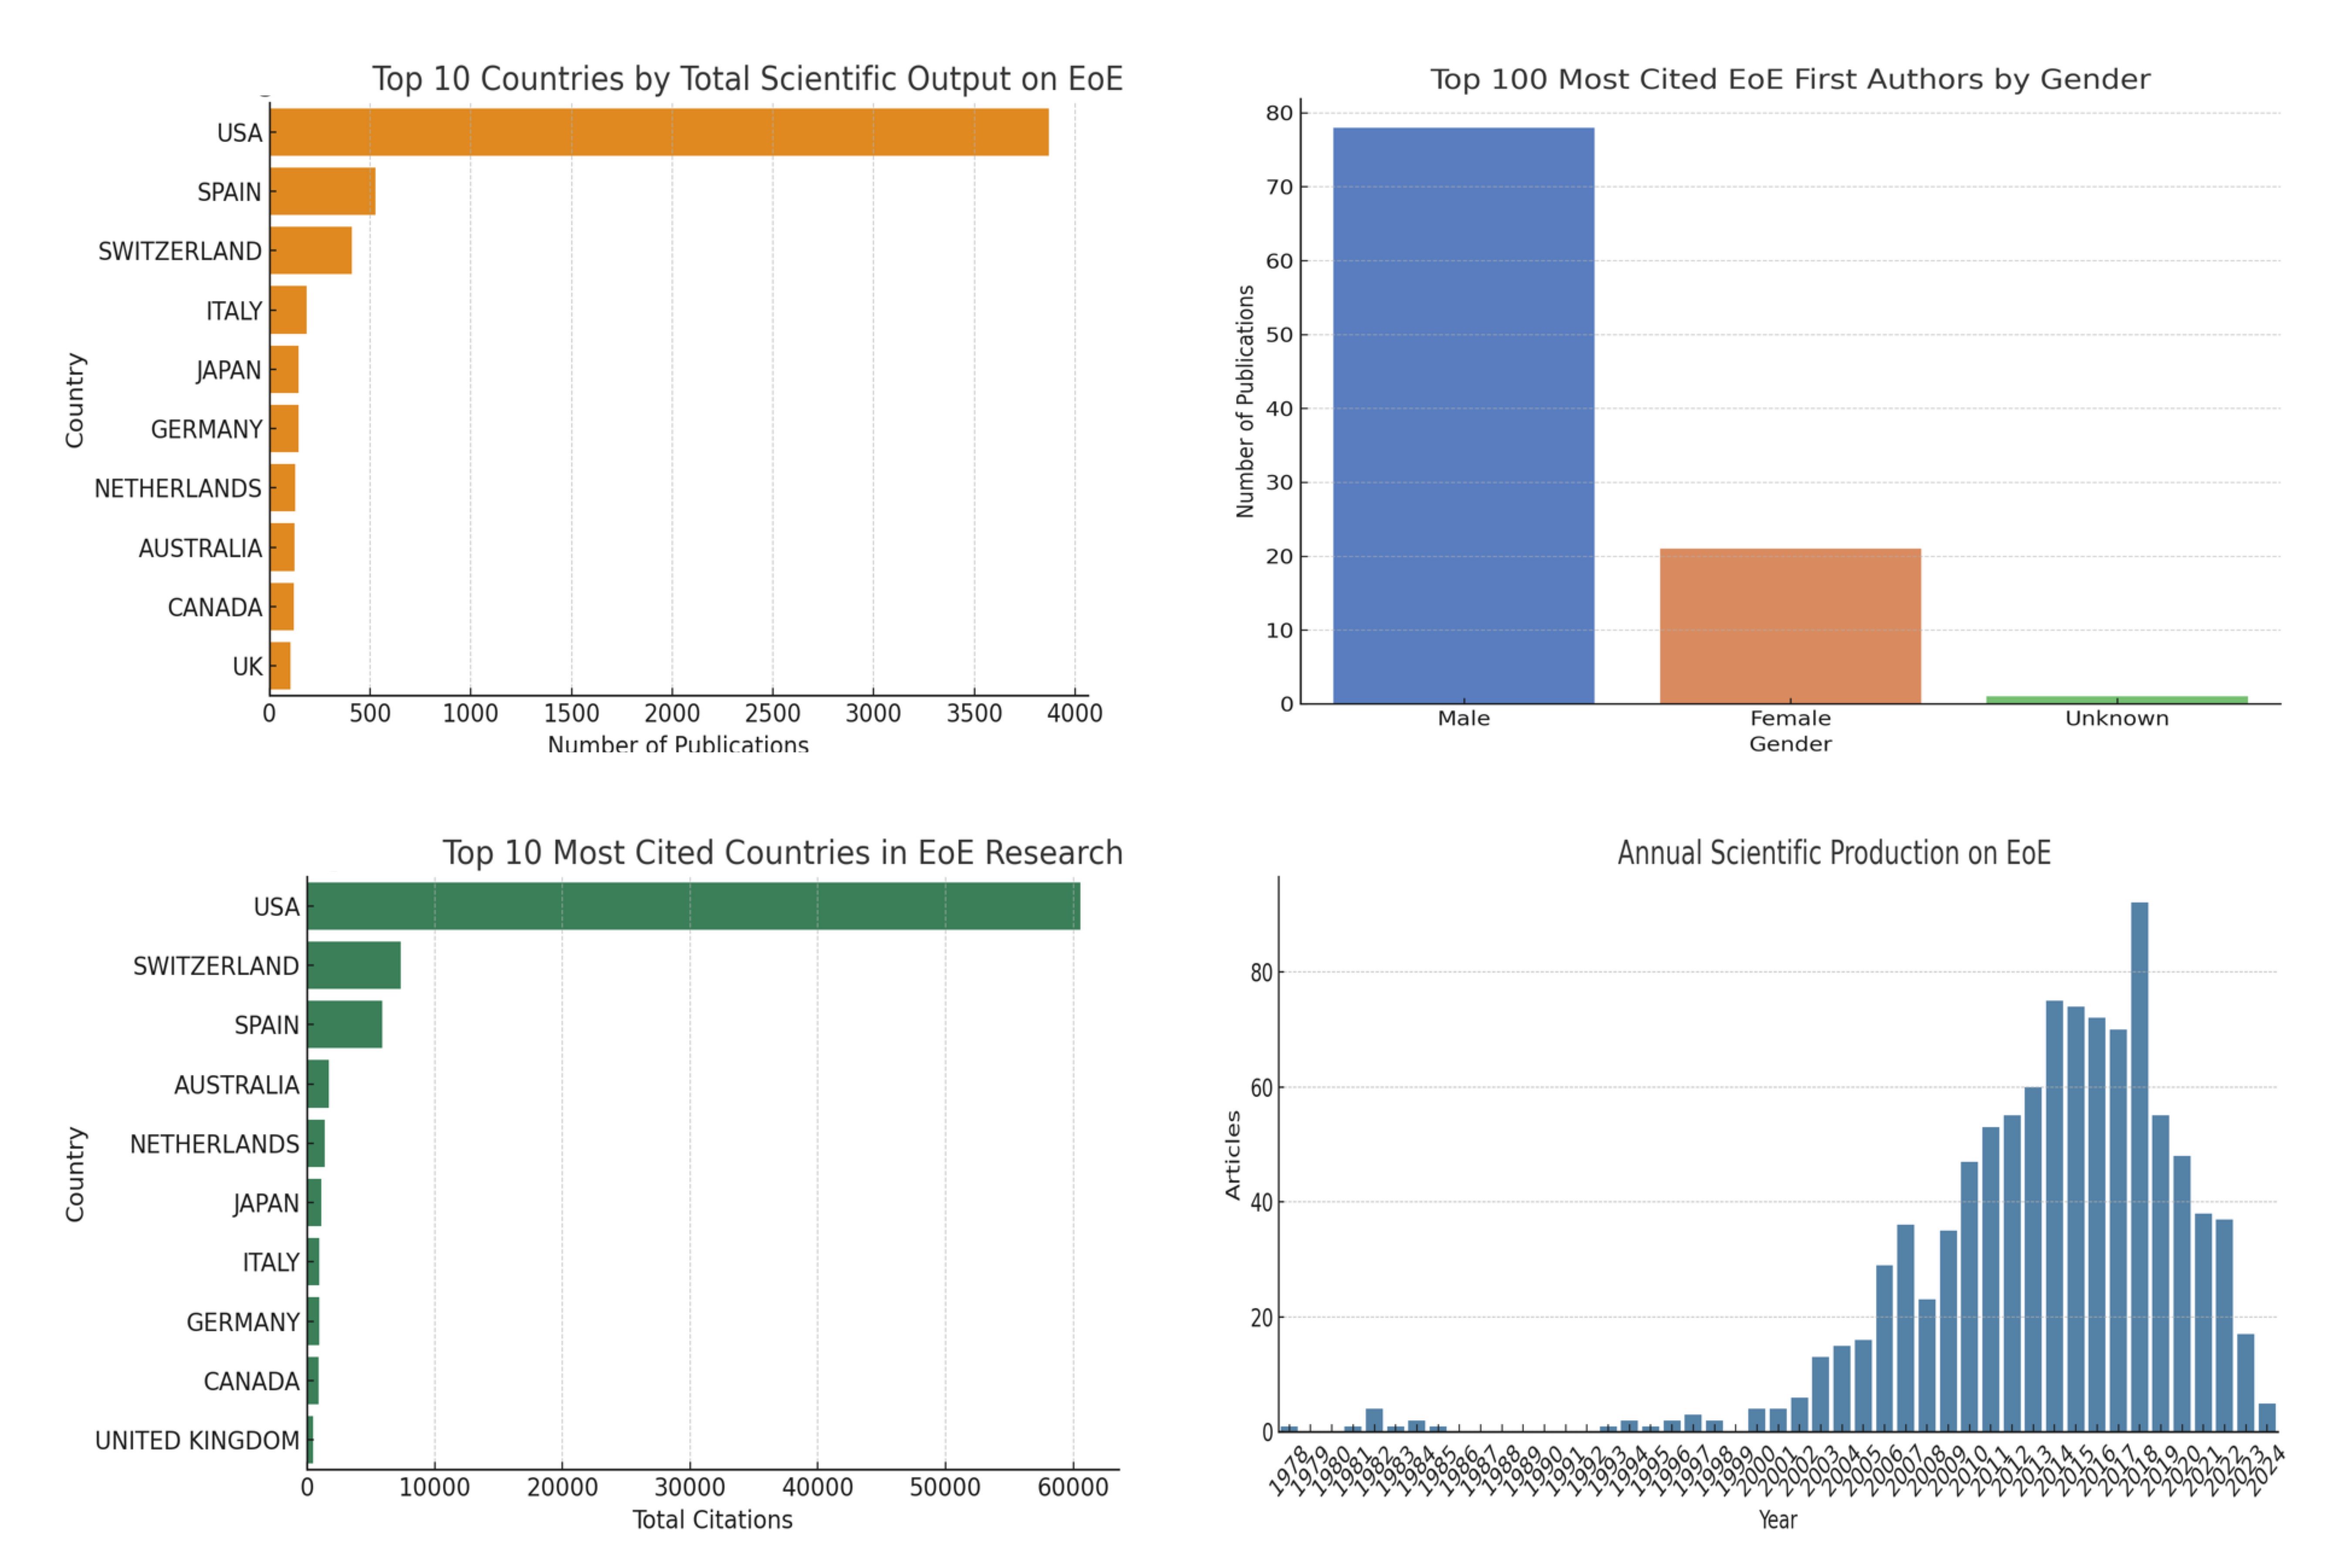
Task: Click the '60000' tick on citations axis
Action: tap(1073, 1487)
